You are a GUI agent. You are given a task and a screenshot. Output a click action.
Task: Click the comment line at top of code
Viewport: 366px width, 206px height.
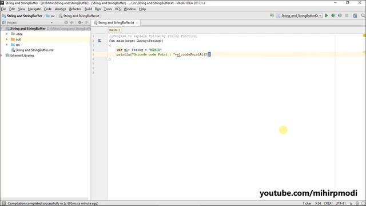153,36
